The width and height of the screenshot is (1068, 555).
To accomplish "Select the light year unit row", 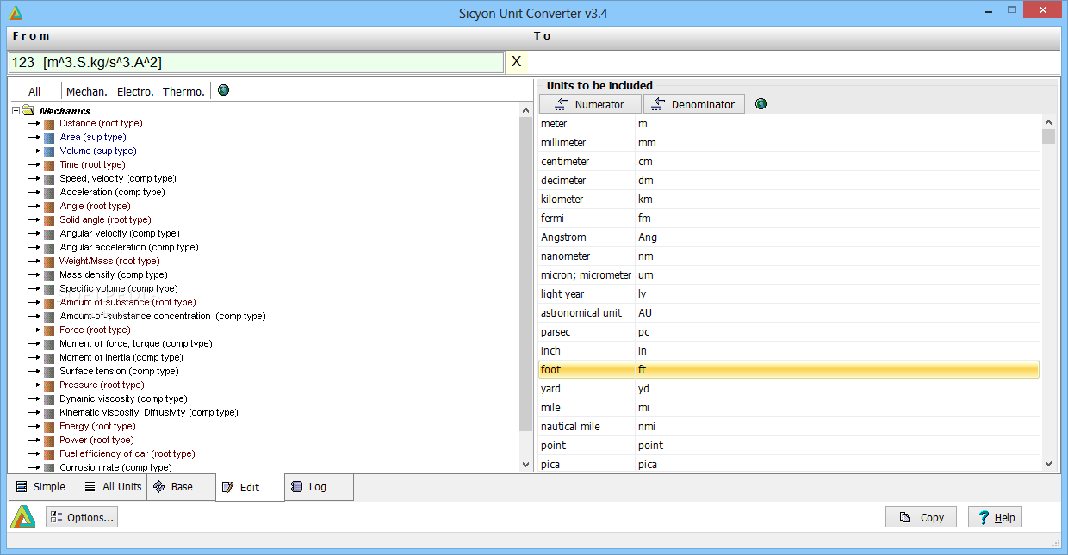I will [x=789, y=294].
